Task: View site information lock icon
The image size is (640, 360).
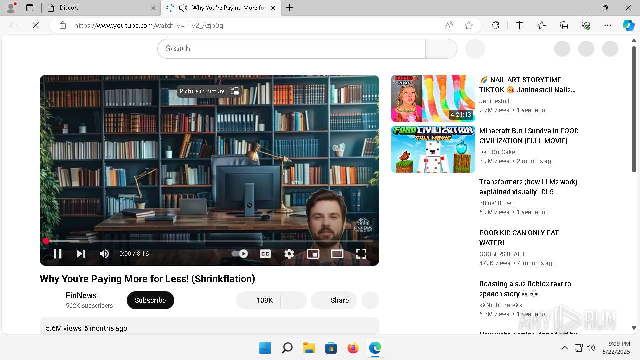Action: tap(63, 25)
